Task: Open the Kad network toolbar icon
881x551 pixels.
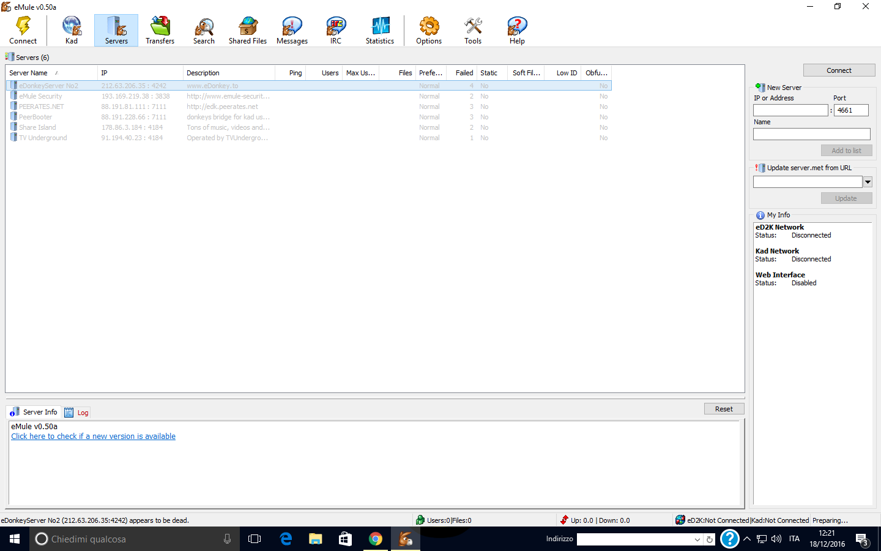Action: (72, 26)
